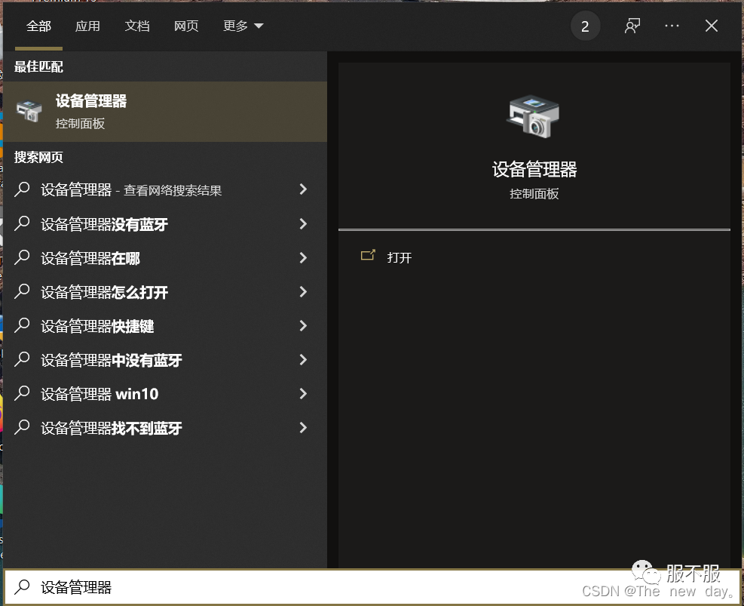Click the open-window icon beside 打开

[368, 256]
